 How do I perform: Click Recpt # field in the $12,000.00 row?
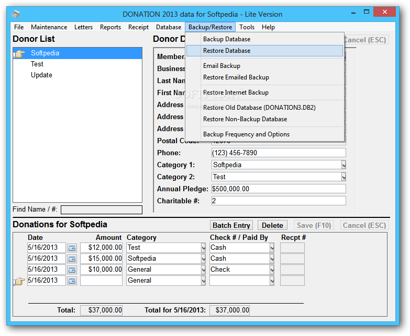pyautogui.click(x=292, y=248)
